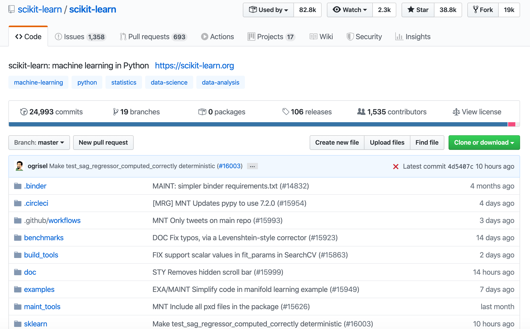Expand commit message with the ellipsis button
This screenshot has width=530, height=329.
pyautogui.click(x=252, y=166)
